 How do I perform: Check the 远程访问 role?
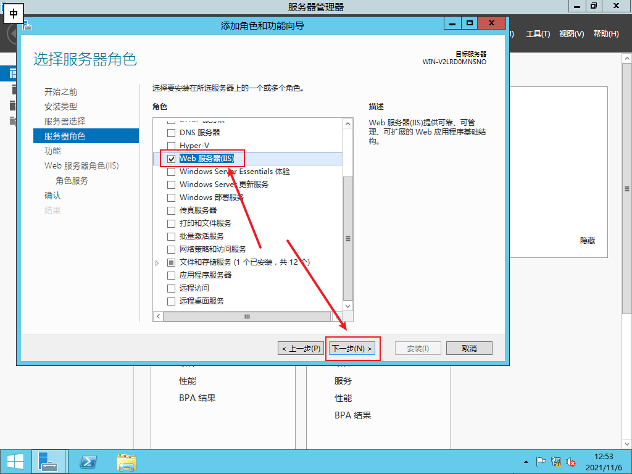172,288
